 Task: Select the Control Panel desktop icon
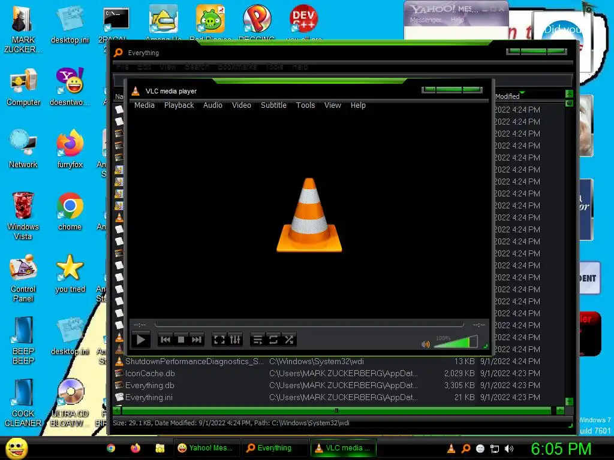[x=23, y=278]
